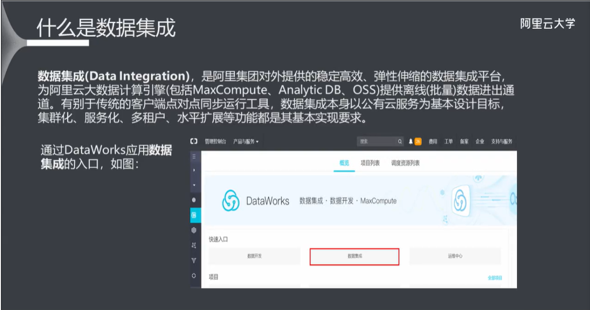This screenshot has width=590, height=310.
Task: Click the slide title 什么是数据集成
Action: click(106, 28)
